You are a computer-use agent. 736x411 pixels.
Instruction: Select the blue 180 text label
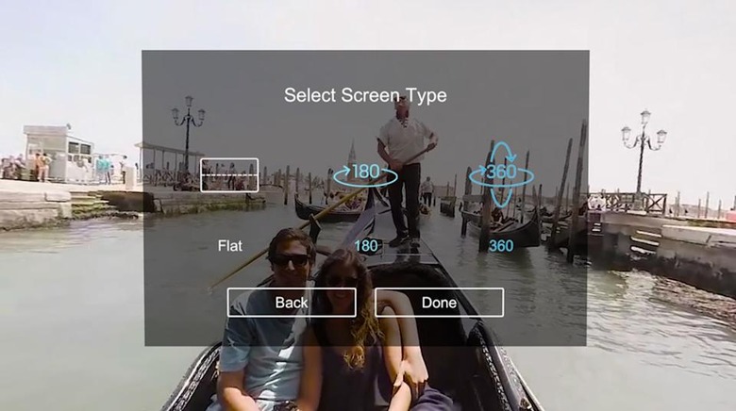(365, 246)
